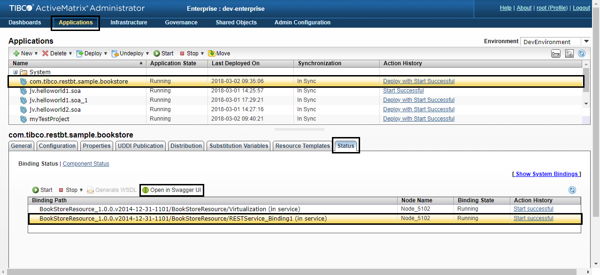The image size is (600, 275).
Task: Switch to the Resource Templates tab
Action: [303, 146]
